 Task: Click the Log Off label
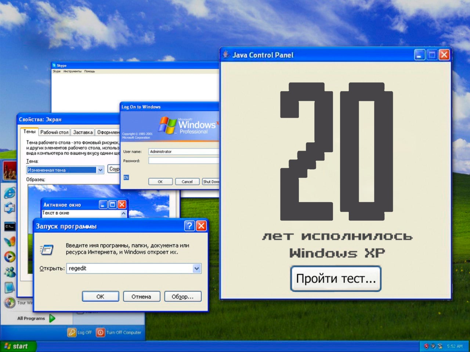point(84,333)
